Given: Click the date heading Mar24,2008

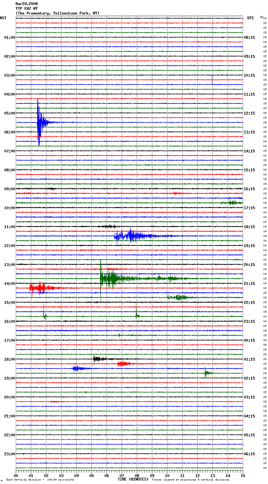Looking at the screenshot, I should tap(26, 4).
